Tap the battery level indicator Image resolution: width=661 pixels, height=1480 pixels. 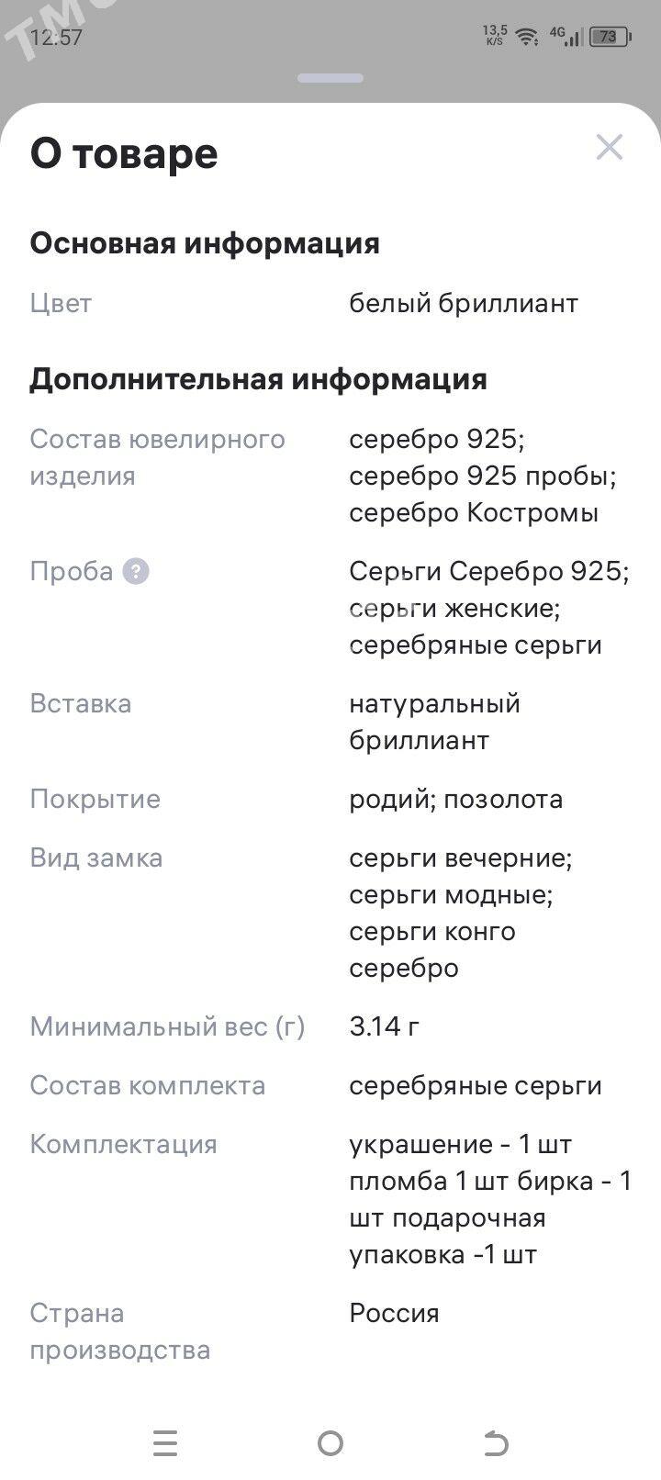click(611, 37)
